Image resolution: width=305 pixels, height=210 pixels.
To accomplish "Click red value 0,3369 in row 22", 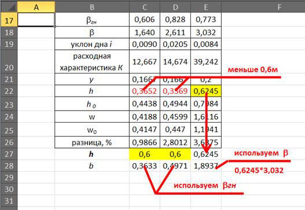I will click(175, 91).
